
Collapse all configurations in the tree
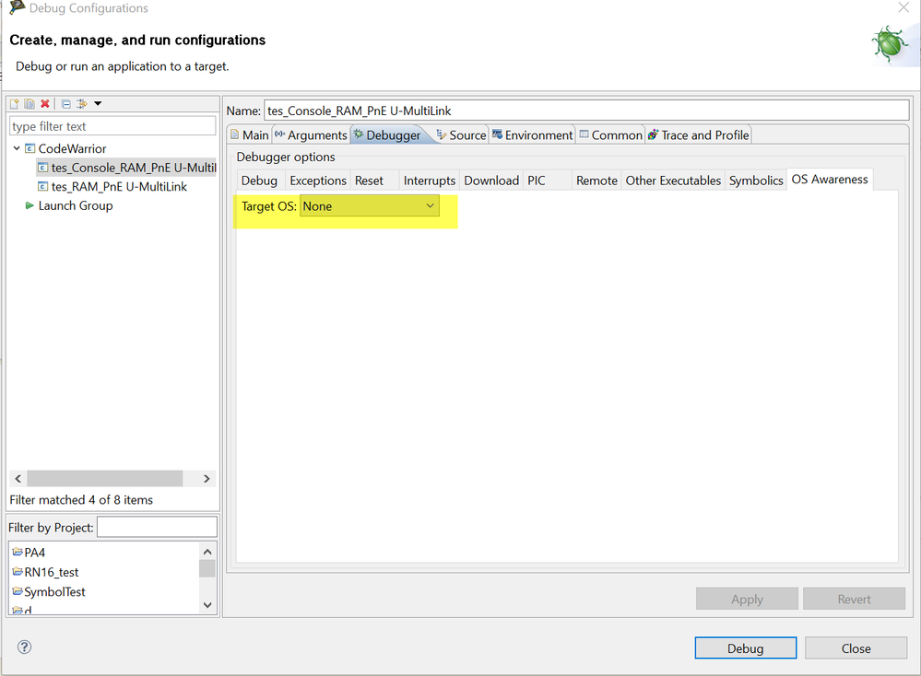(x=66, y=104)
